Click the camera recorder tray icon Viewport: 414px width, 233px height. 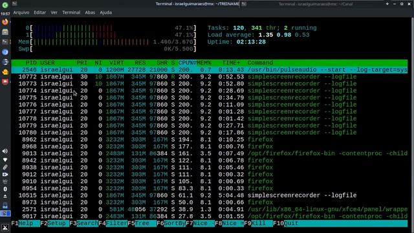point(5,175)
